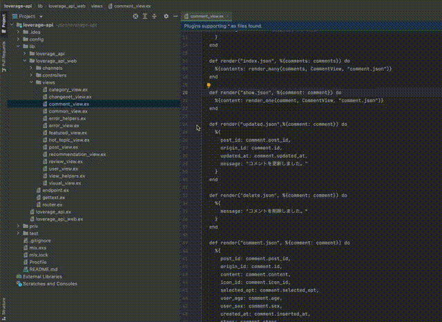Collapse the loverage-api root folder
Image resolution: width=442 pixels, height=322 pixels.
tap(12, 25)
